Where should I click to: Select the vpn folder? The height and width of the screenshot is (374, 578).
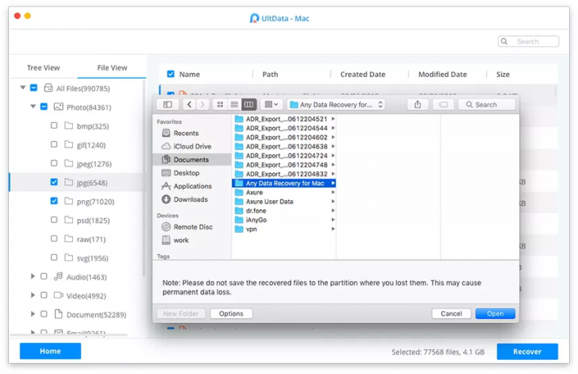tap(284, 229)
